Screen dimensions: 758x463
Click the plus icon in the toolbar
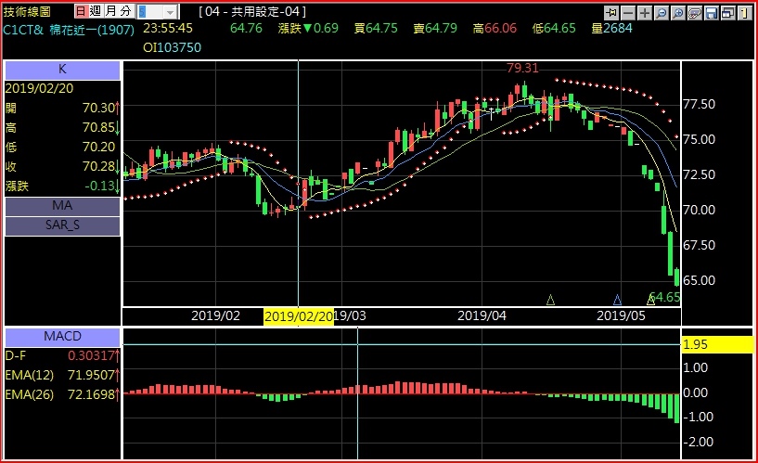click(x=645, y=13)
